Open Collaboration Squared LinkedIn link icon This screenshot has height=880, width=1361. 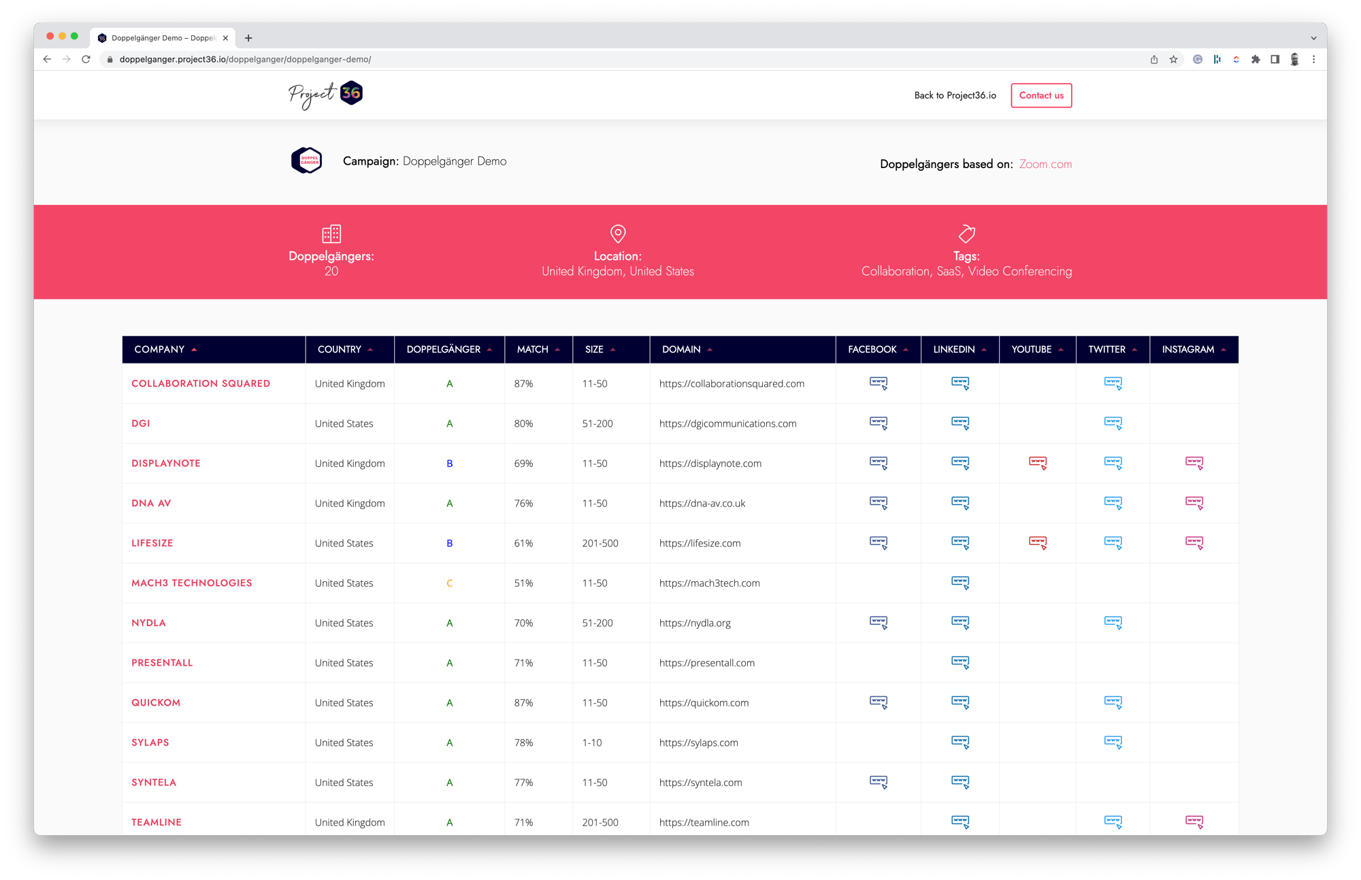pos(960,383)
